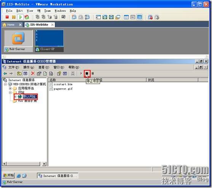
Task: Open the Team menu
Action: (48, 11)
